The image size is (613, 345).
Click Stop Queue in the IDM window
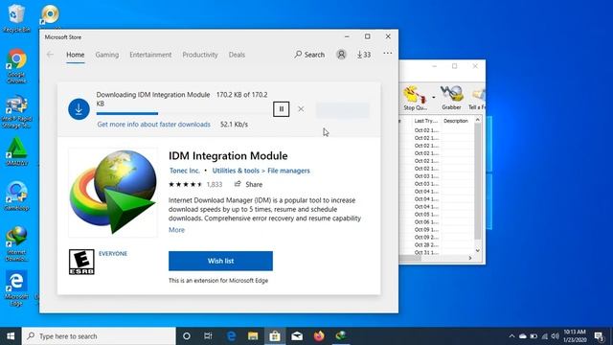415,98
